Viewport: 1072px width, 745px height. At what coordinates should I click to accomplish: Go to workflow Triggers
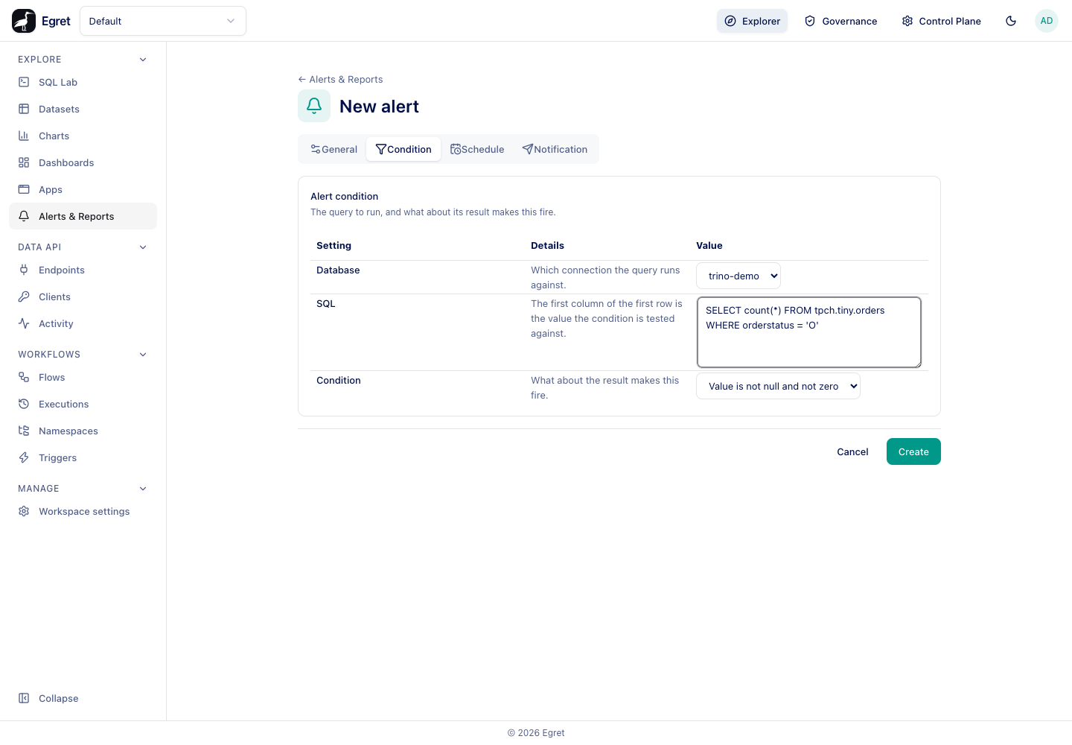point(83,457)
